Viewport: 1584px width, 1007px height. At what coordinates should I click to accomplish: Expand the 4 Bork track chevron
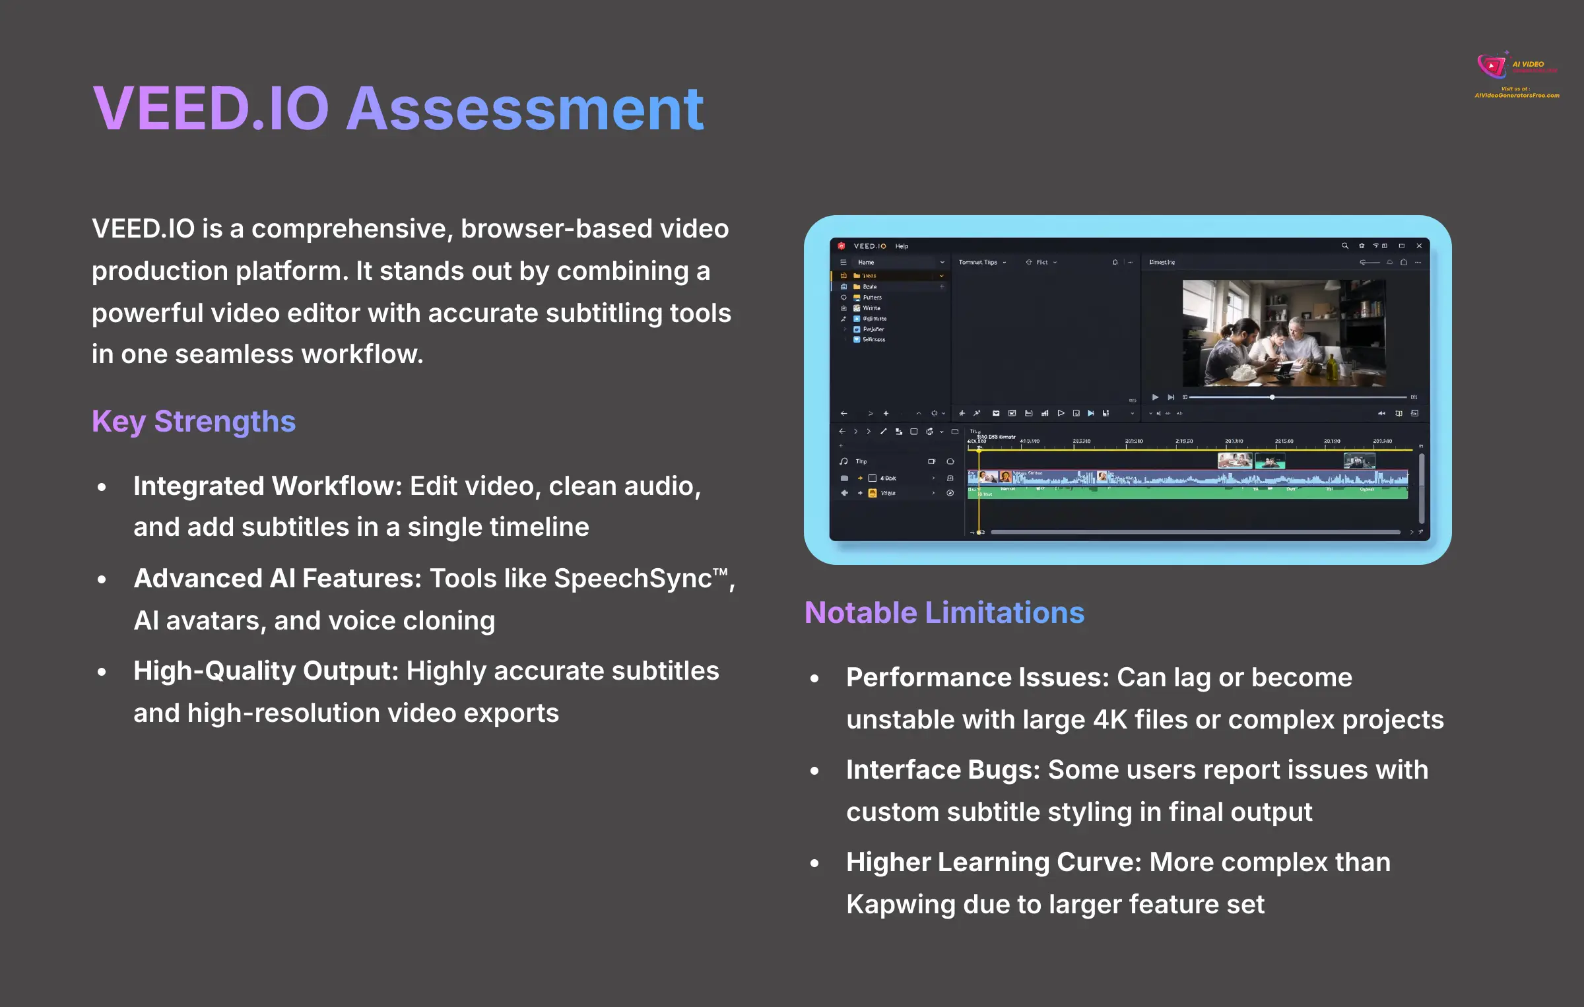pyautogui.click(x=933, y=478)
